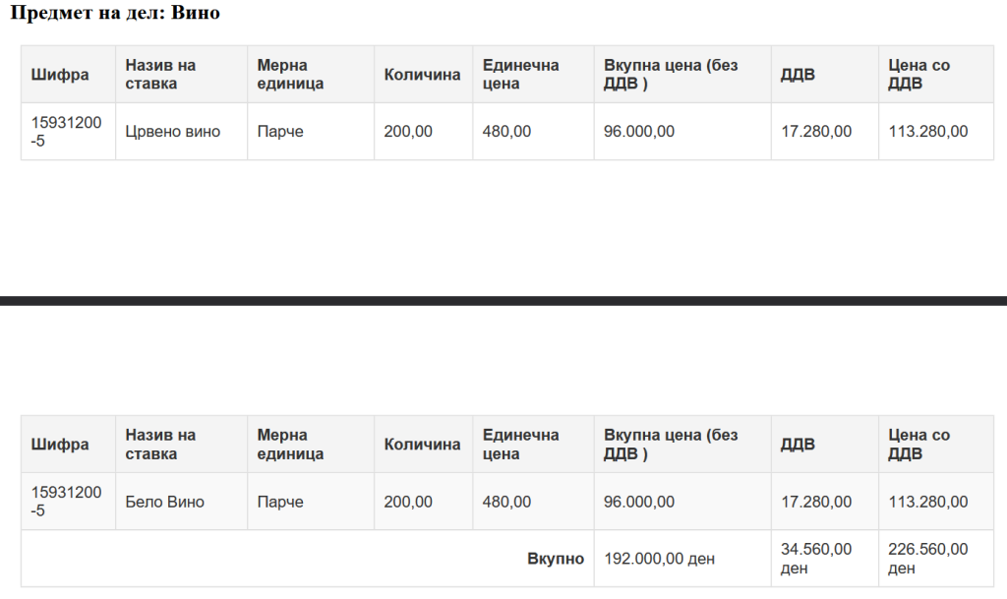The width and height of the screenshot is (1007, 599).
Task: Click the "Вкупно" total label
Action: pos(556,559)
